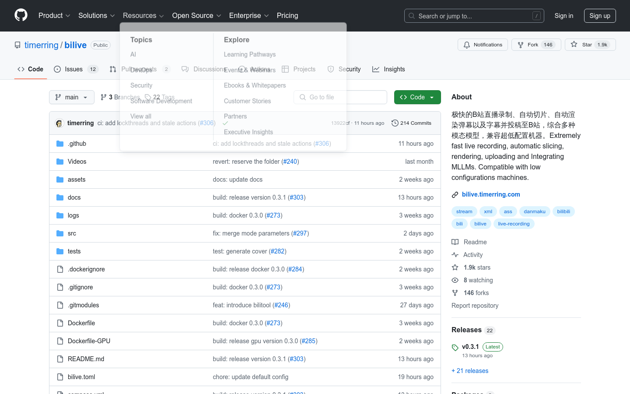Open the Product menu
Image resolution: width=630 pixels, height=394 pixels.
(x=54, y=15)
